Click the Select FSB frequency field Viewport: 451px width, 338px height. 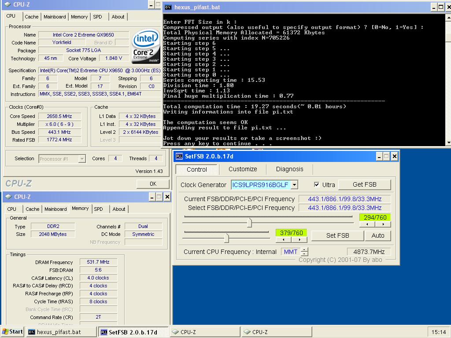[x=344, y=208]
